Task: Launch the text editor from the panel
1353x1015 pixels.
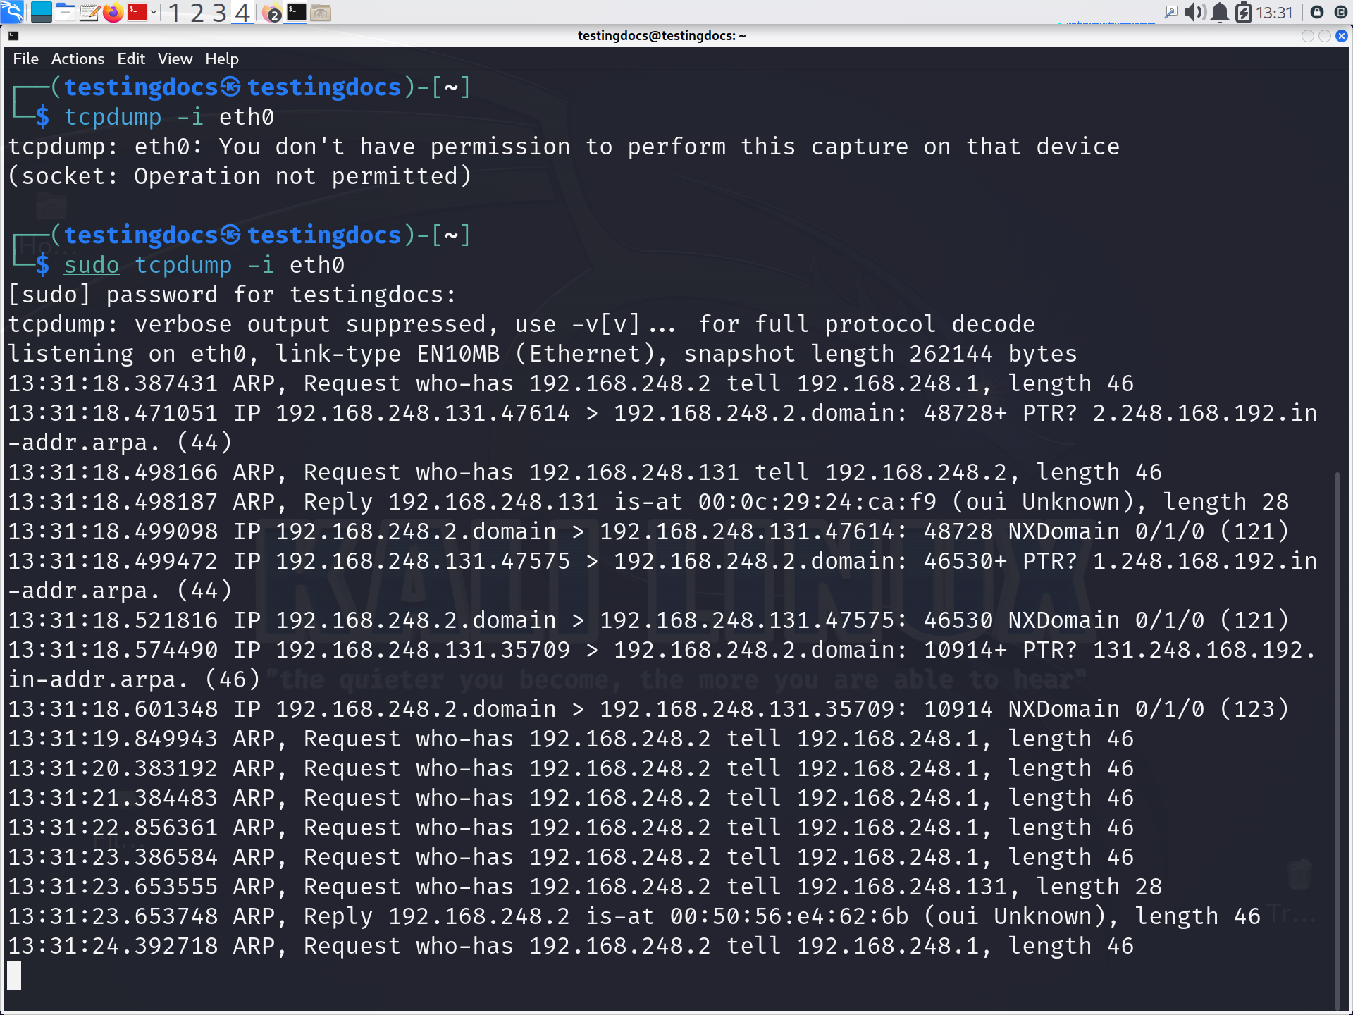Action: tap(89, 12)
